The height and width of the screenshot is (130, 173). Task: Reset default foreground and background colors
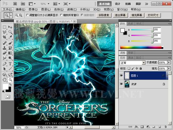pos(3,91)
